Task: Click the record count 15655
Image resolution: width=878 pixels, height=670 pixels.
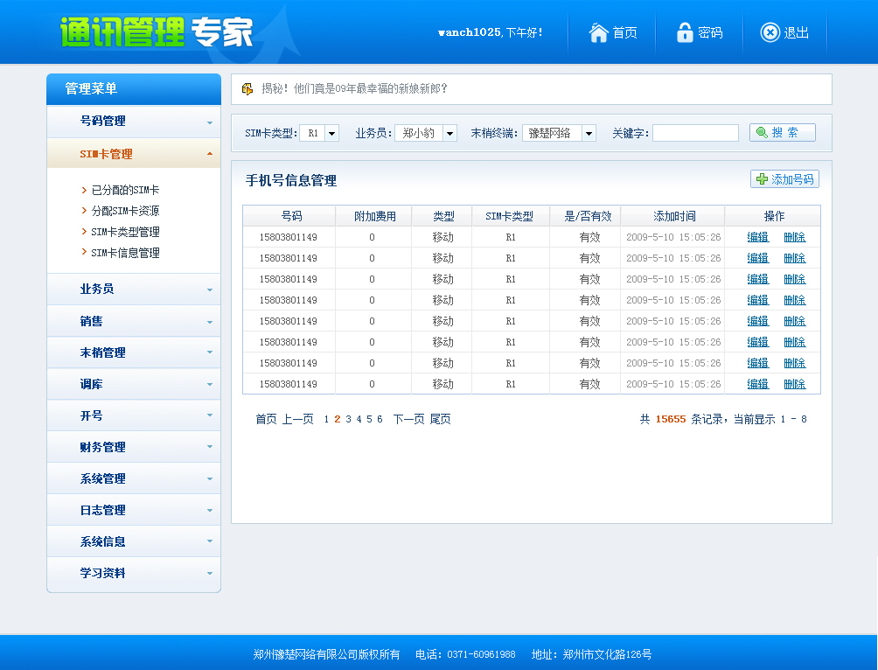Action: point(671,419)
